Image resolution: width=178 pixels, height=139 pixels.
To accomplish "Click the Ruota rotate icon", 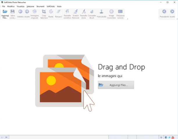I will click(x=51, y=12).
